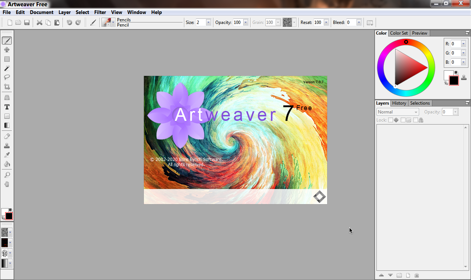Click the Undo arrow icon
The image size is (471, 280).
[x=69, y=22]
